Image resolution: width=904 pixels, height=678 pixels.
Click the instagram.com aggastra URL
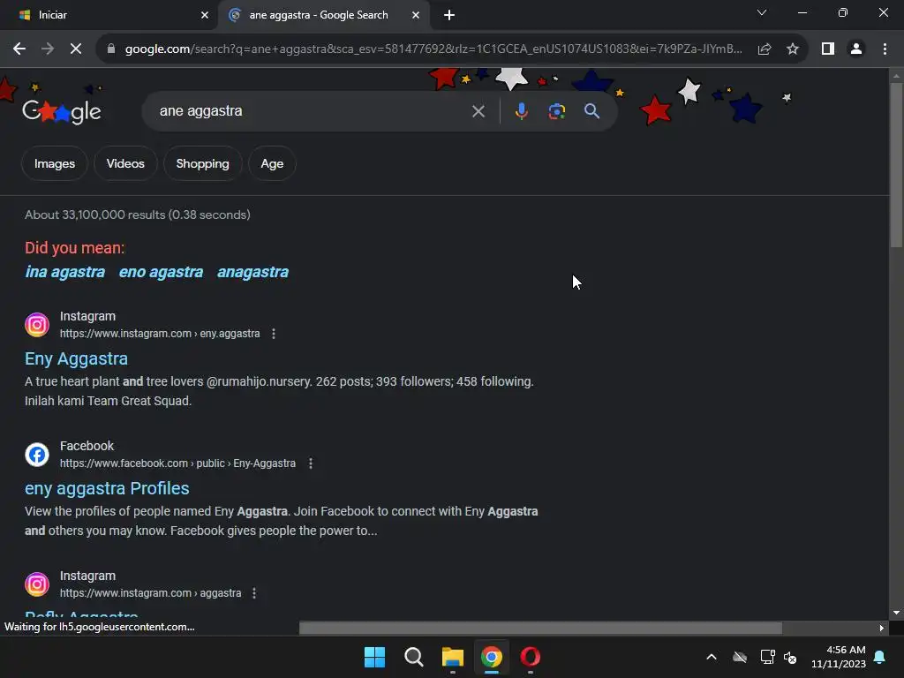click(x=150, y=593)
